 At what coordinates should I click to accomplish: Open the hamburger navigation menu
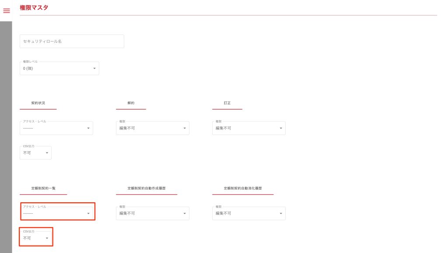coord(6,10)
